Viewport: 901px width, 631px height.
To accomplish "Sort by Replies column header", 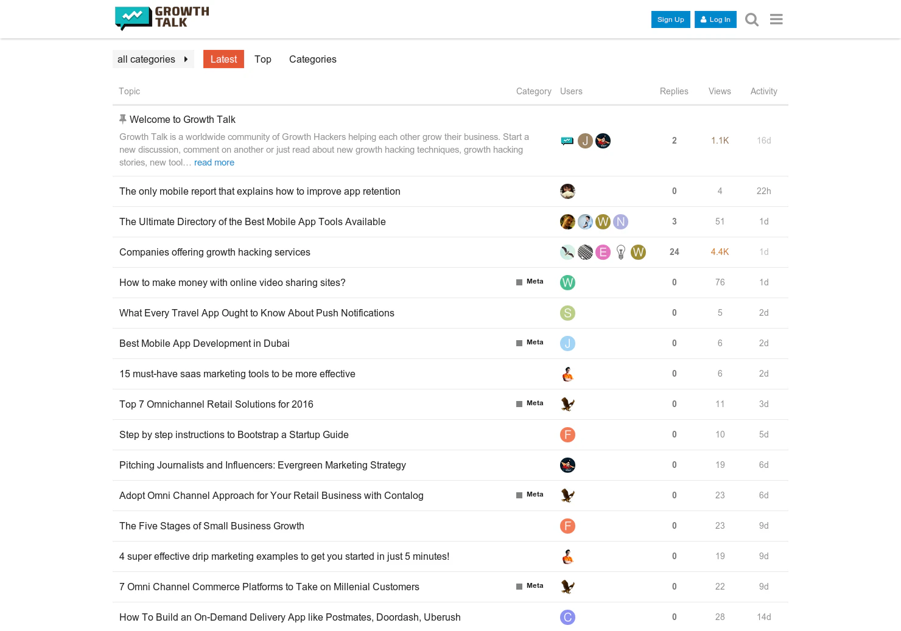I will click(674, 91).
